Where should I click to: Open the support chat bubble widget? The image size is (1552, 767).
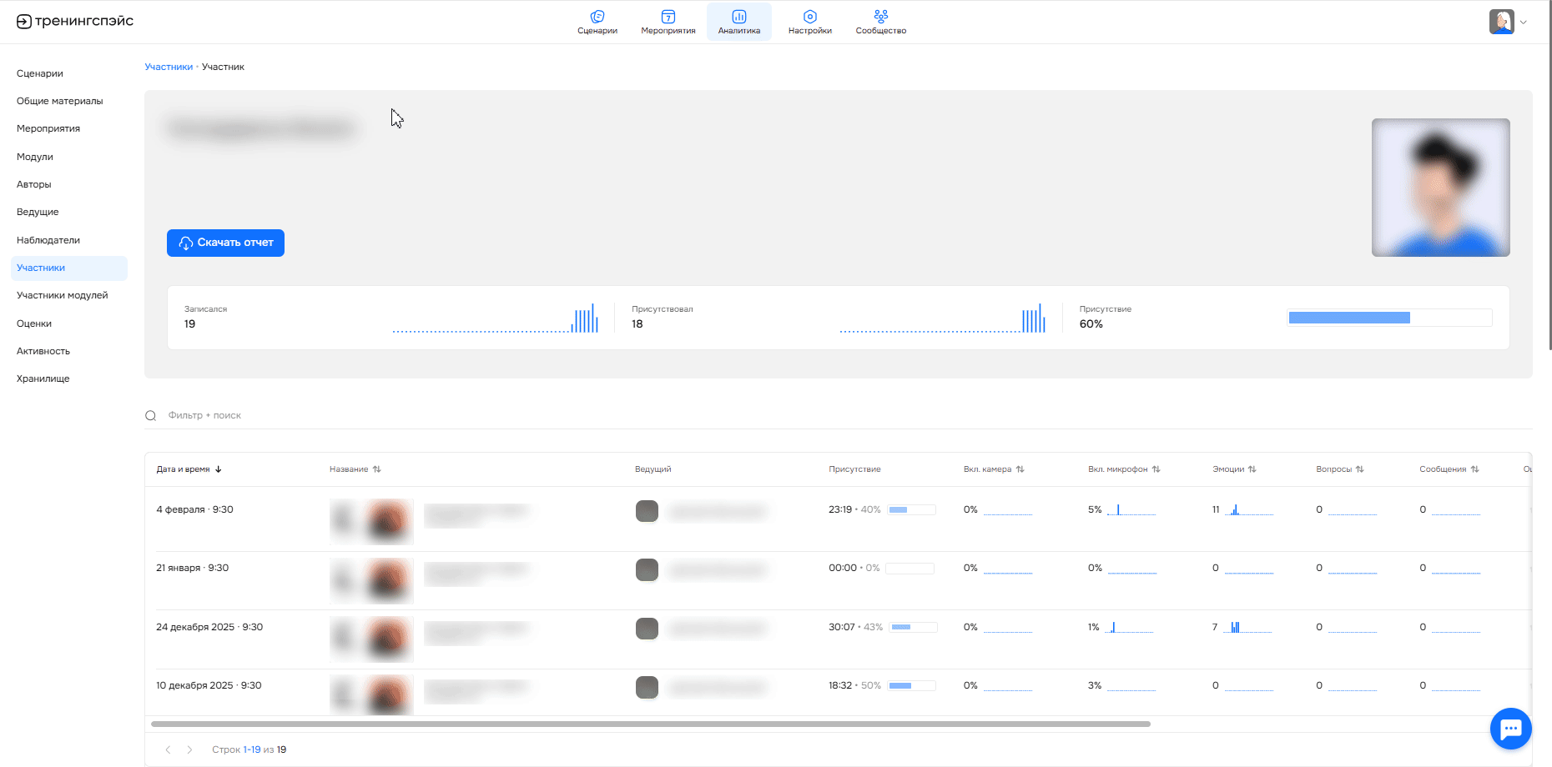point(1511,729)
